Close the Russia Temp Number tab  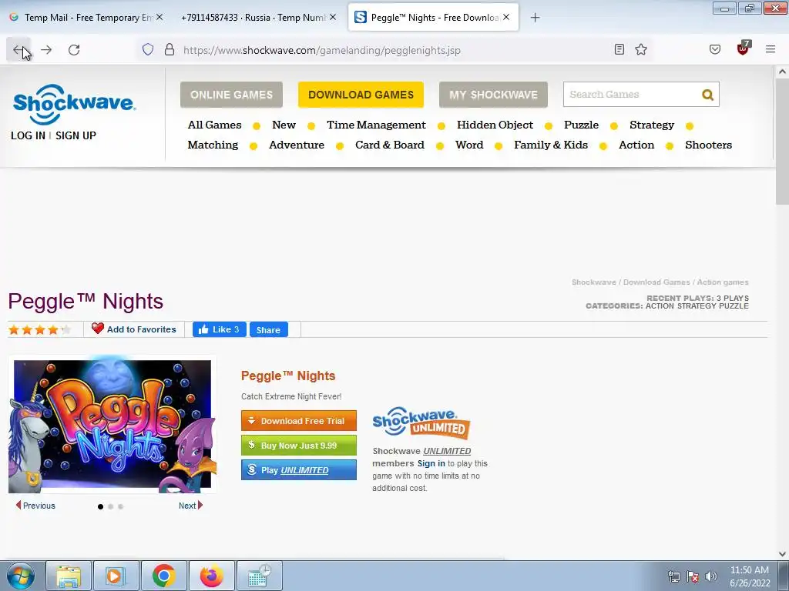pyautogui.click(x=333, y=17)
